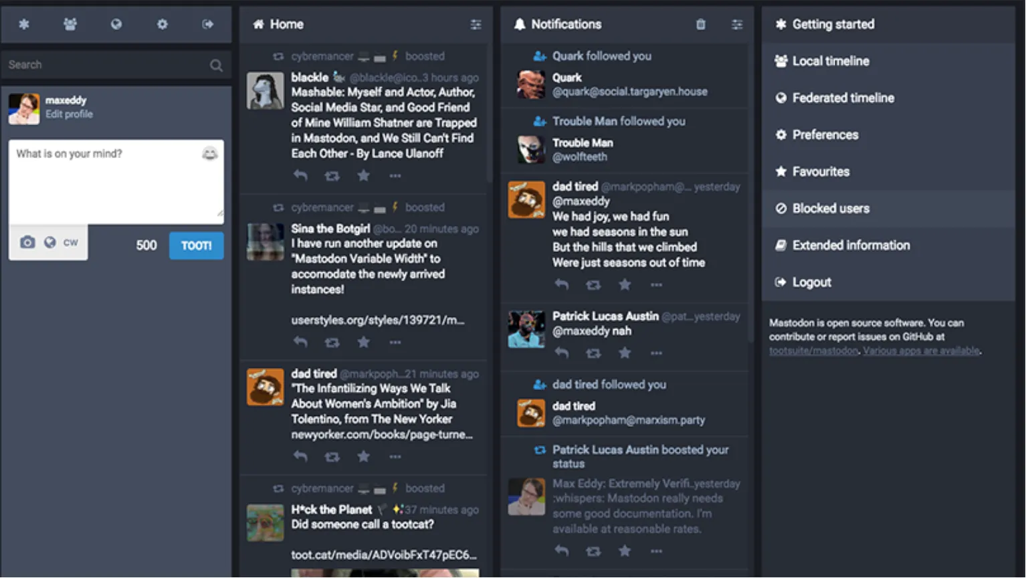Favourite dad tired's New Yorker toot
The height and width of the screenshot is (578, 1026).
click(x=363, y=457)
